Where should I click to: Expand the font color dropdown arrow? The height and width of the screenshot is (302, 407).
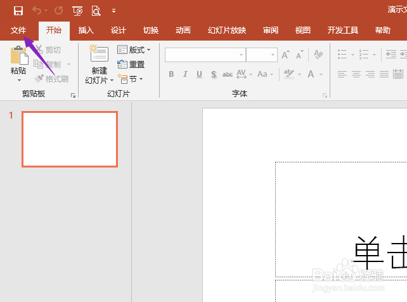(x=321, y=74)
